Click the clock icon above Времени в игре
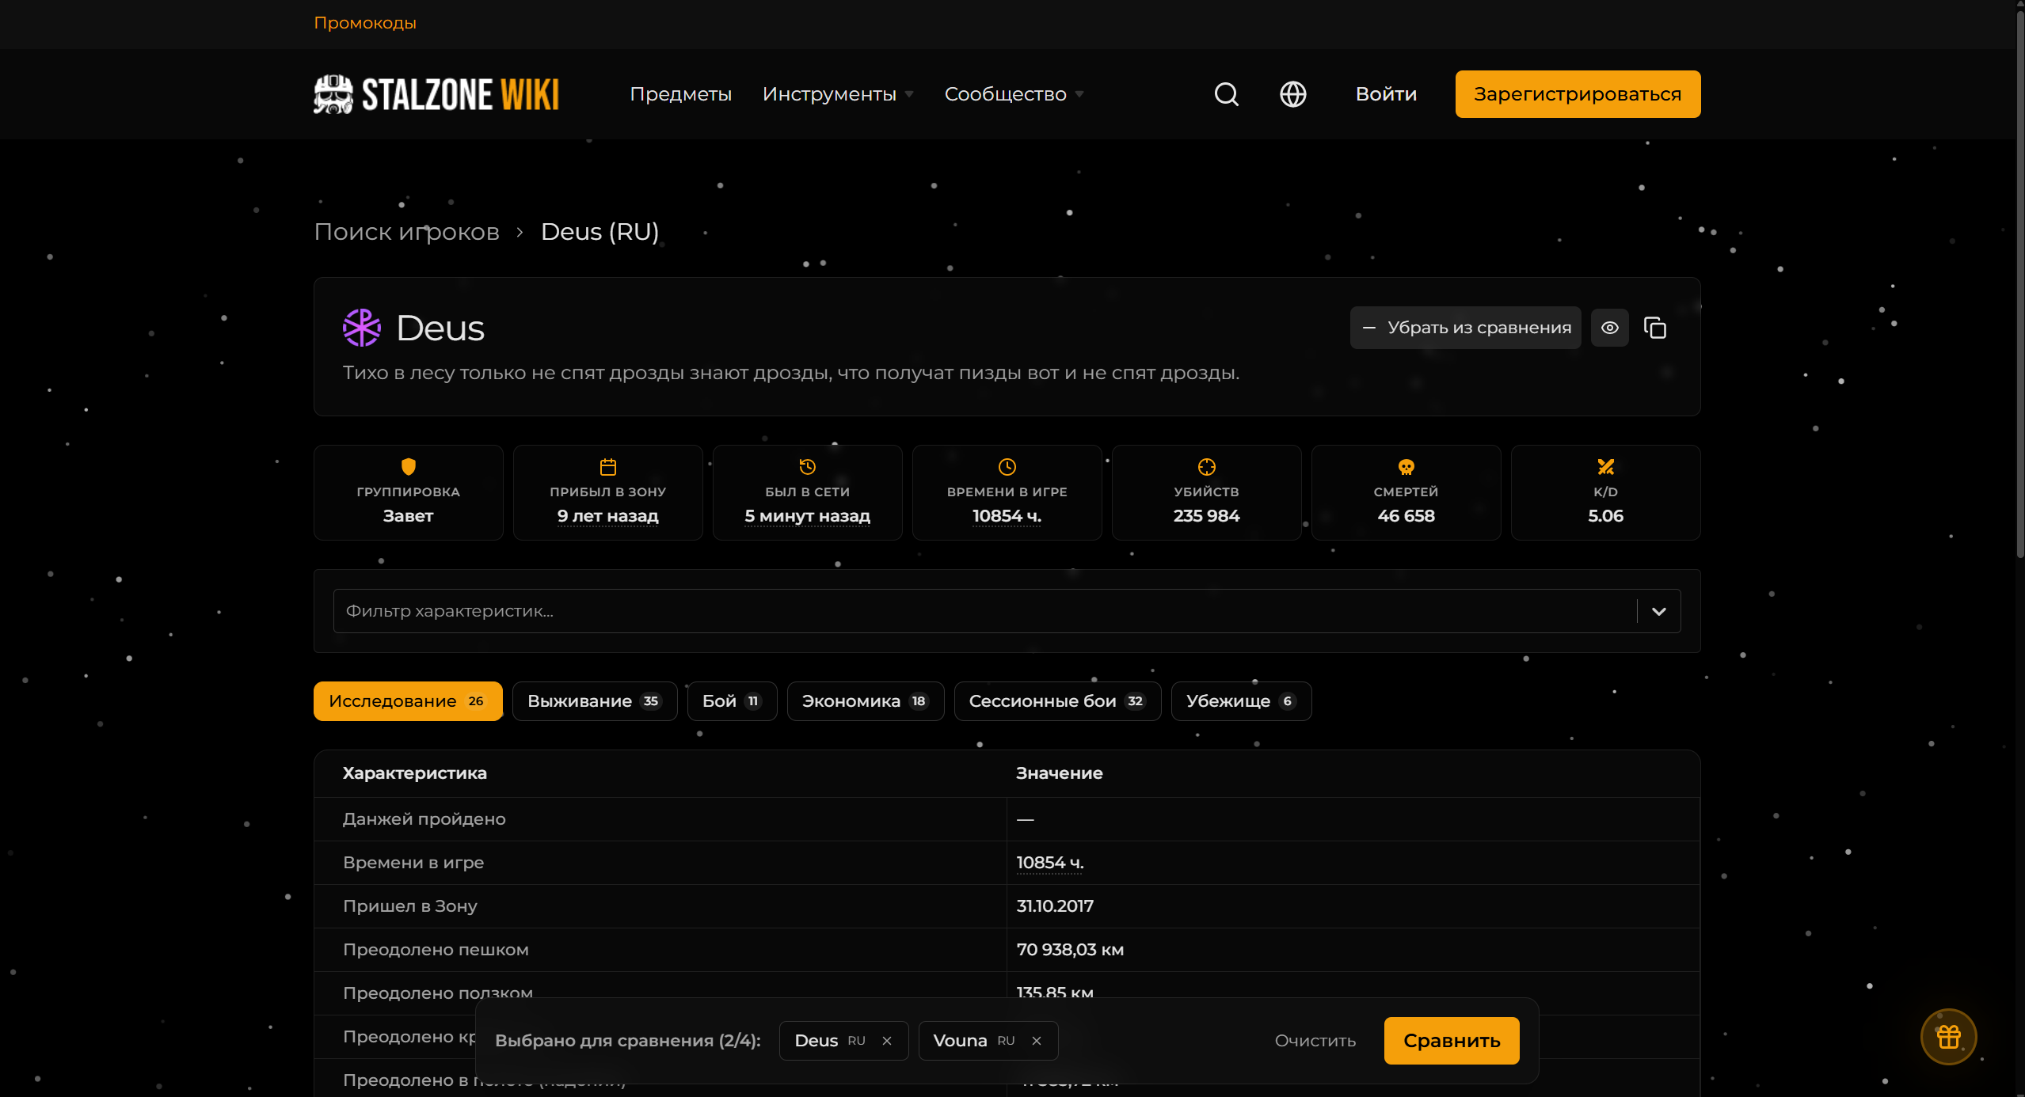2025x1097 pixels. tap(1007, 467)
